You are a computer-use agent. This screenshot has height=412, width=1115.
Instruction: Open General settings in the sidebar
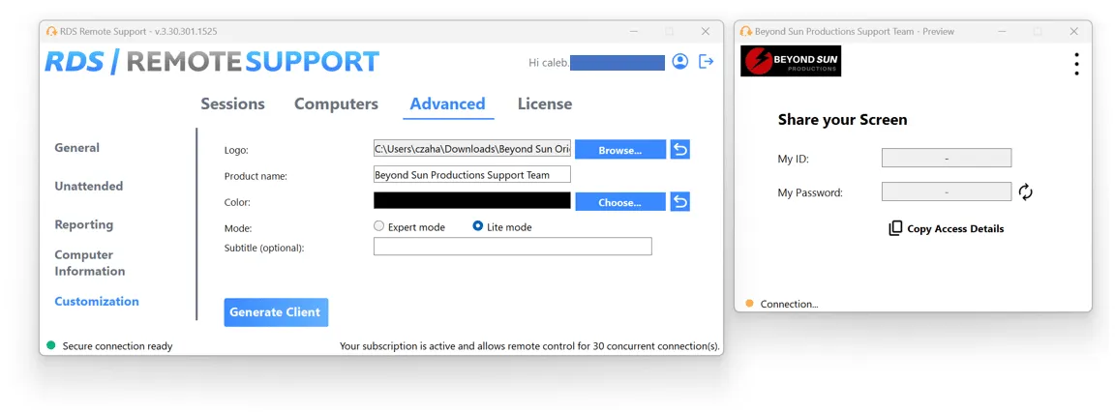(x=77, y=148)
